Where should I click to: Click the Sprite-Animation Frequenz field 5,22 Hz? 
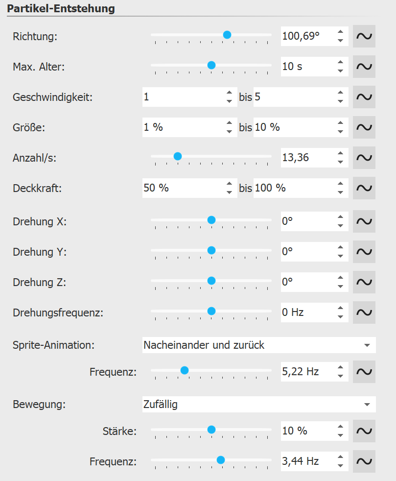[306, 372]
